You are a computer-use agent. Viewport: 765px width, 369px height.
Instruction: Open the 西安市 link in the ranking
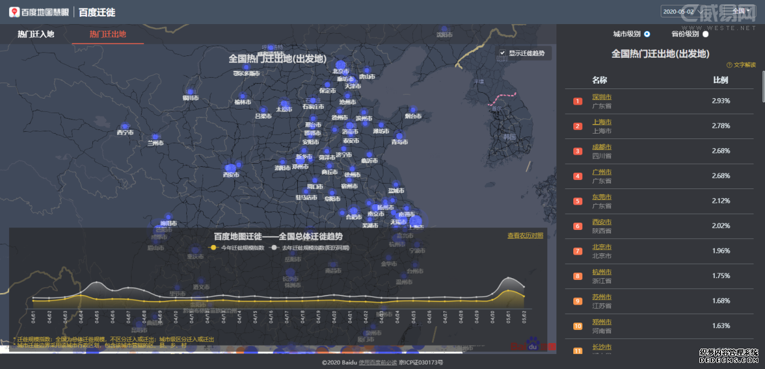coord(602,222)
